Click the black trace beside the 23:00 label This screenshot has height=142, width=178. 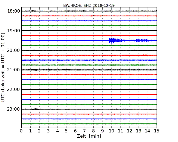(89, 109)
